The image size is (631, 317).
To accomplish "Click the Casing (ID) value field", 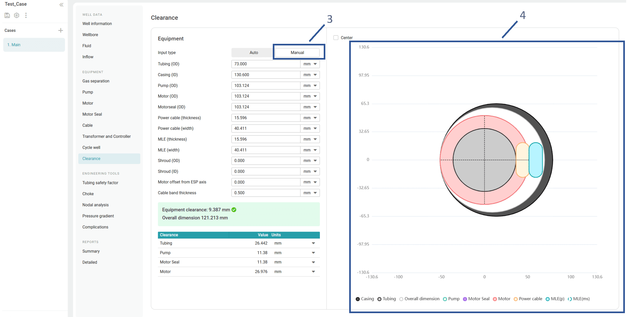I will coord(266,75).
